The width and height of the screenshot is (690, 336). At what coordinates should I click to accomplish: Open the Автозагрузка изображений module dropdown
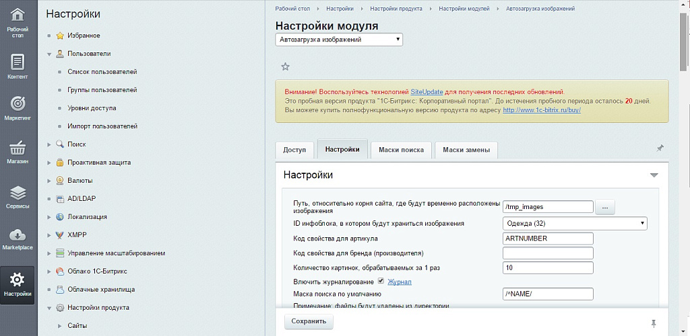[x=340, y=40]
